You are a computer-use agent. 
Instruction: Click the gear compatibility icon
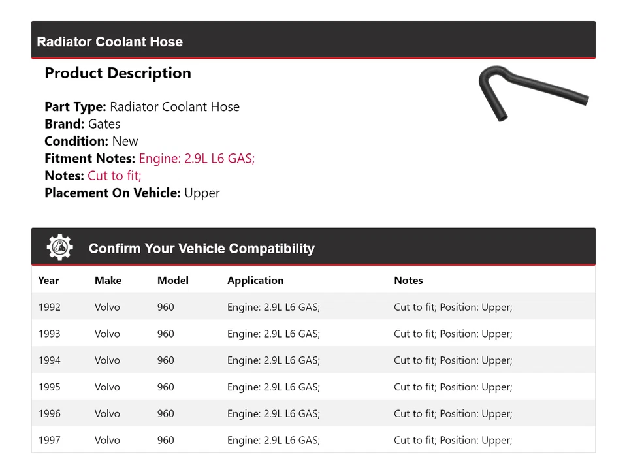(59, 247)
